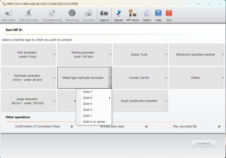Click arrow beside Play recorded file
This screenshot has height=158, width=226.
(x=219, y=126)
